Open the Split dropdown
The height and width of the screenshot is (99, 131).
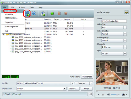125,54
